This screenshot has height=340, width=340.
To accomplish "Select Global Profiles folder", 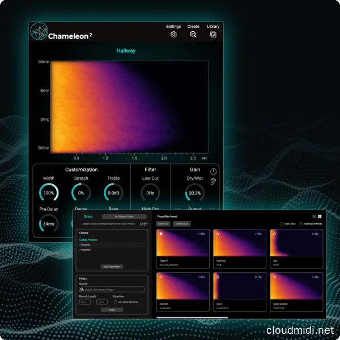I will 88,240.
